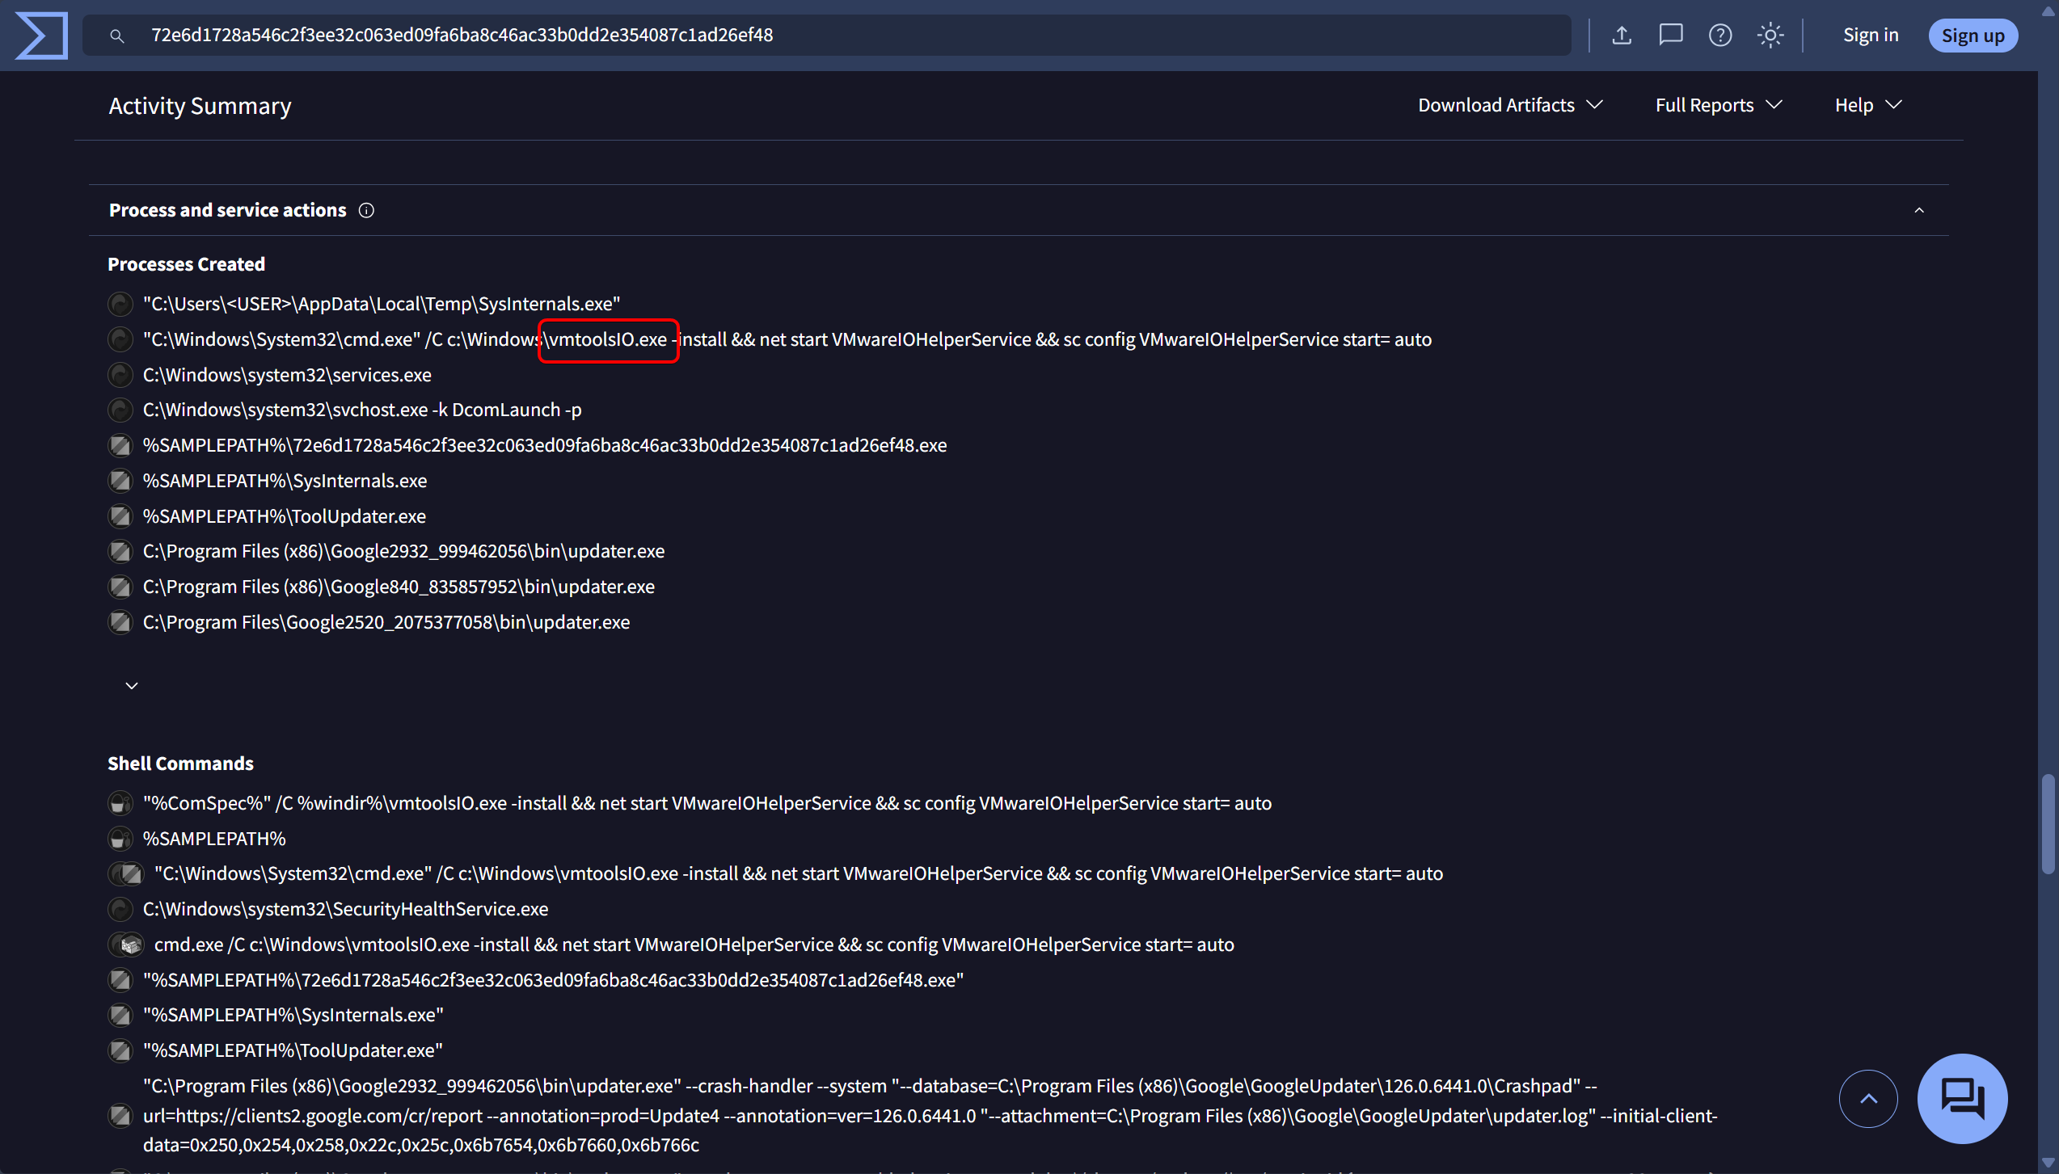Collapse the Process and service actions section
The height and width of the screenshot is (1174, 2059).
pyautogui.click(x=1919, y=210)
